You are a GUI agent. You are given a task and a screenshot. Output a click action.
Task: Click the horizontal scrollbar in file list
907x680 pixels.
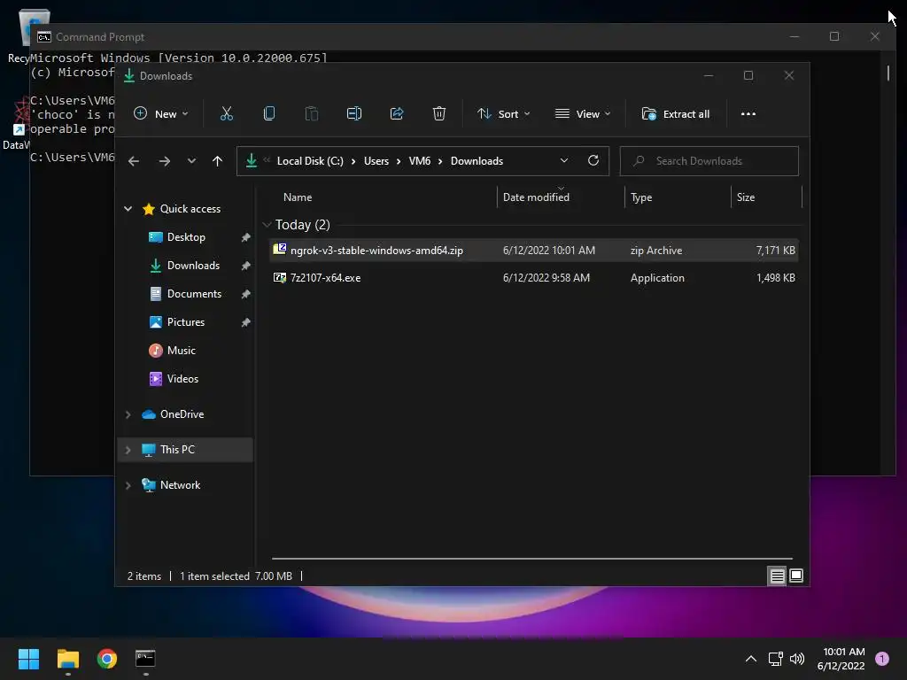pyautogui.click(x=531, y=559)
